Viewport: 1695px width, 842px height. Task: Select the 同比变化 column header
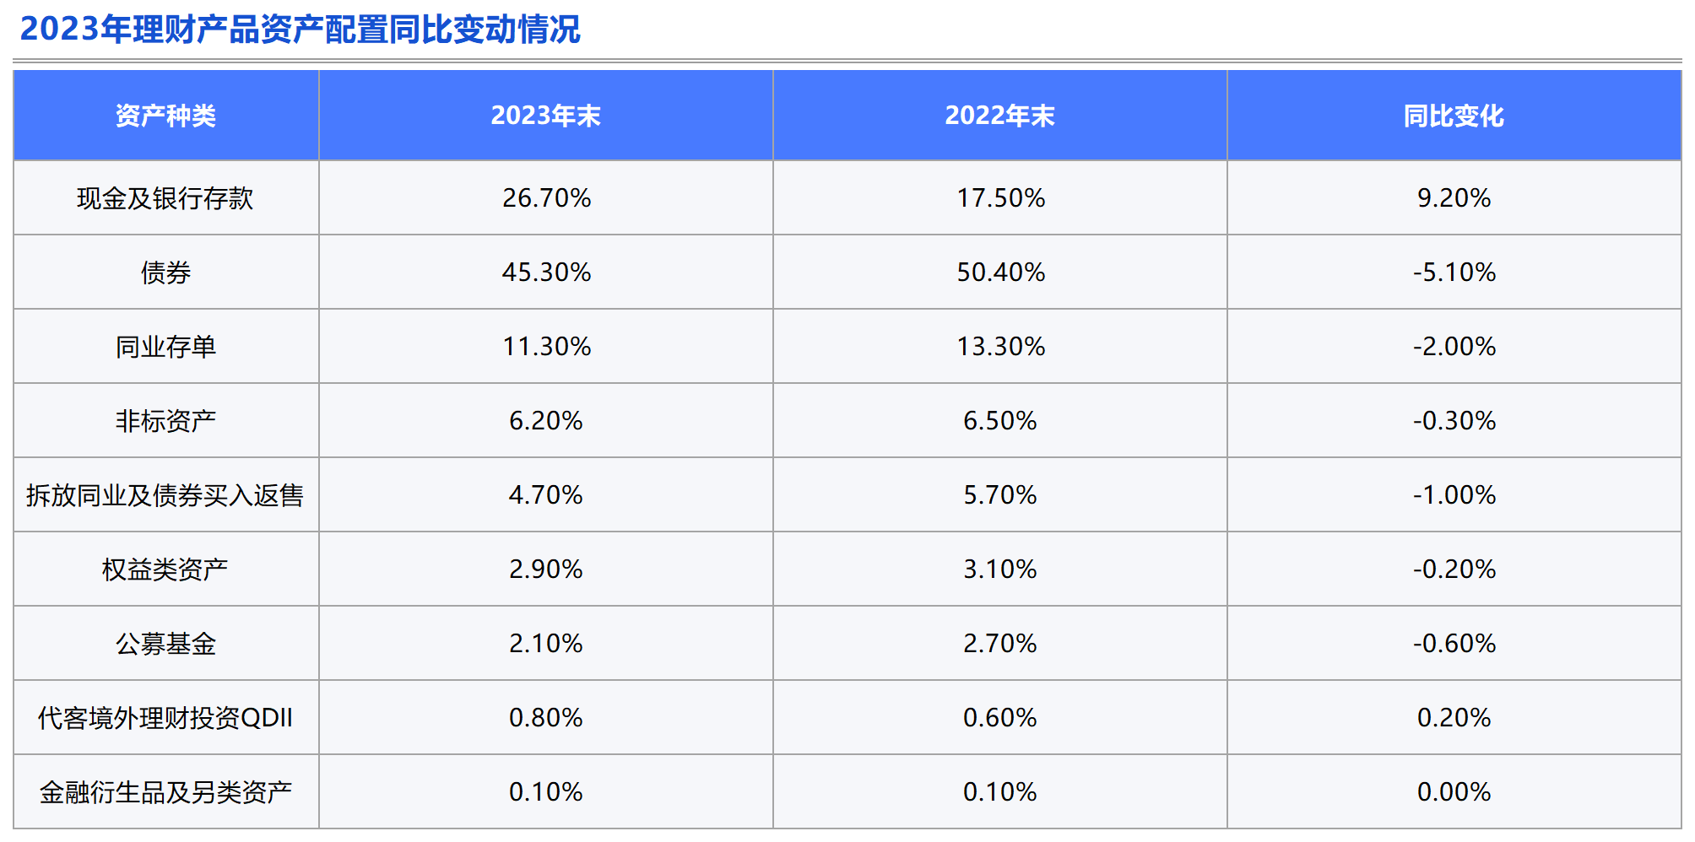tap(1454, 116)
